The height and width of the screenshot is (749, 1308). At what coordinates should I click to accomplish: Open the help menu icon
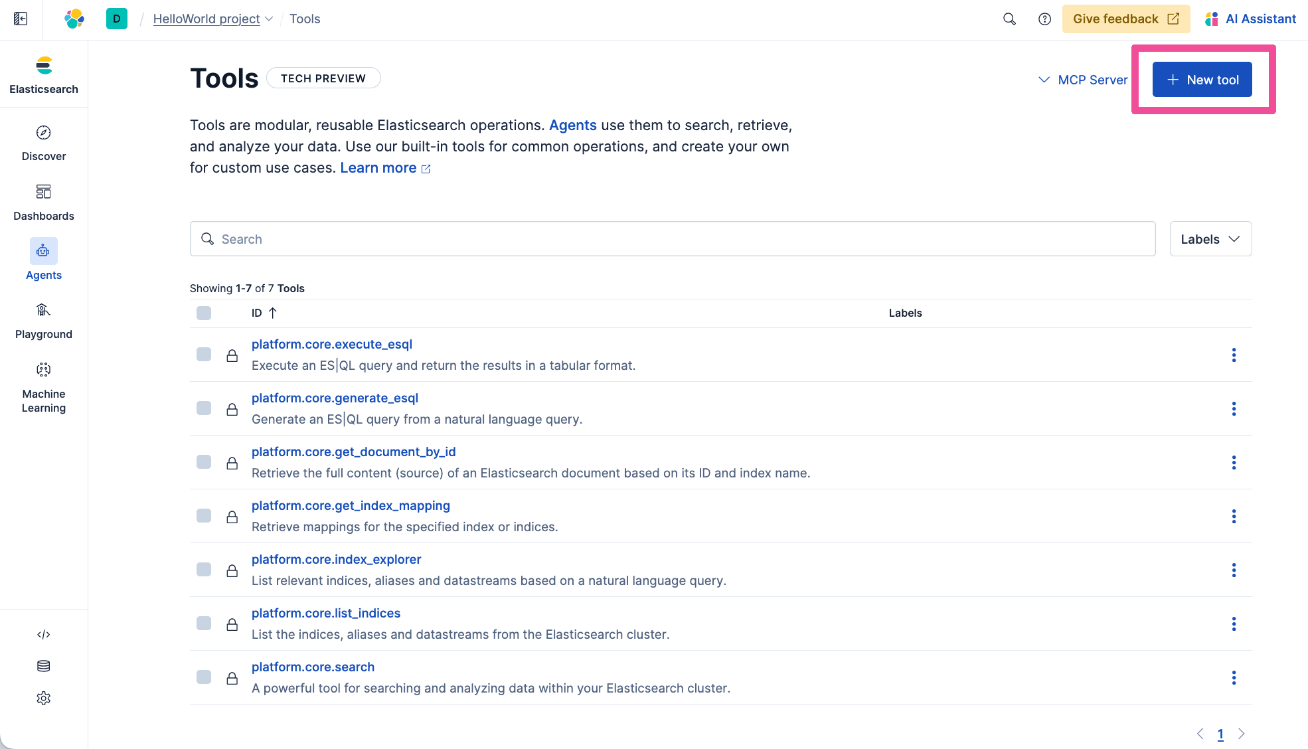[1044, 19]
